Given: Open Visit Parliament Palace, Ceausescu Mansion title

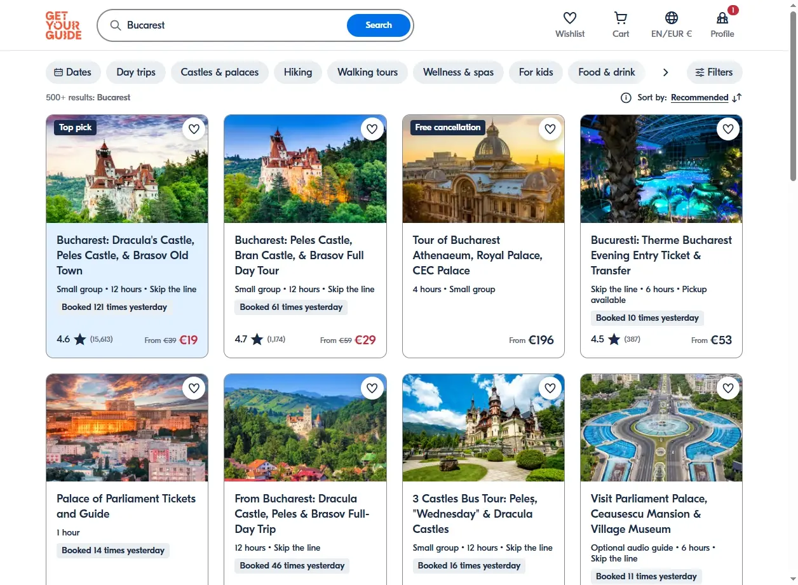Looking at the screenshot, I should [x=649, y=514].
